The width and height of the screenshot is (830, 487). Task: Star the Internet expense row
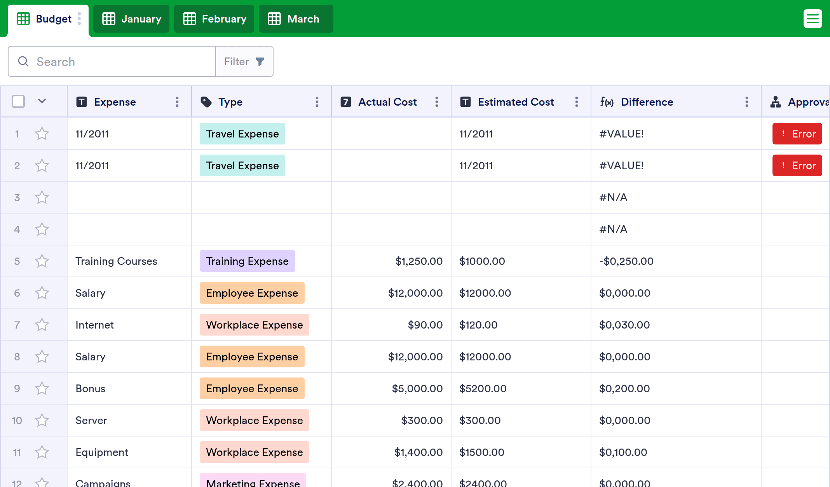coord(42,325)
